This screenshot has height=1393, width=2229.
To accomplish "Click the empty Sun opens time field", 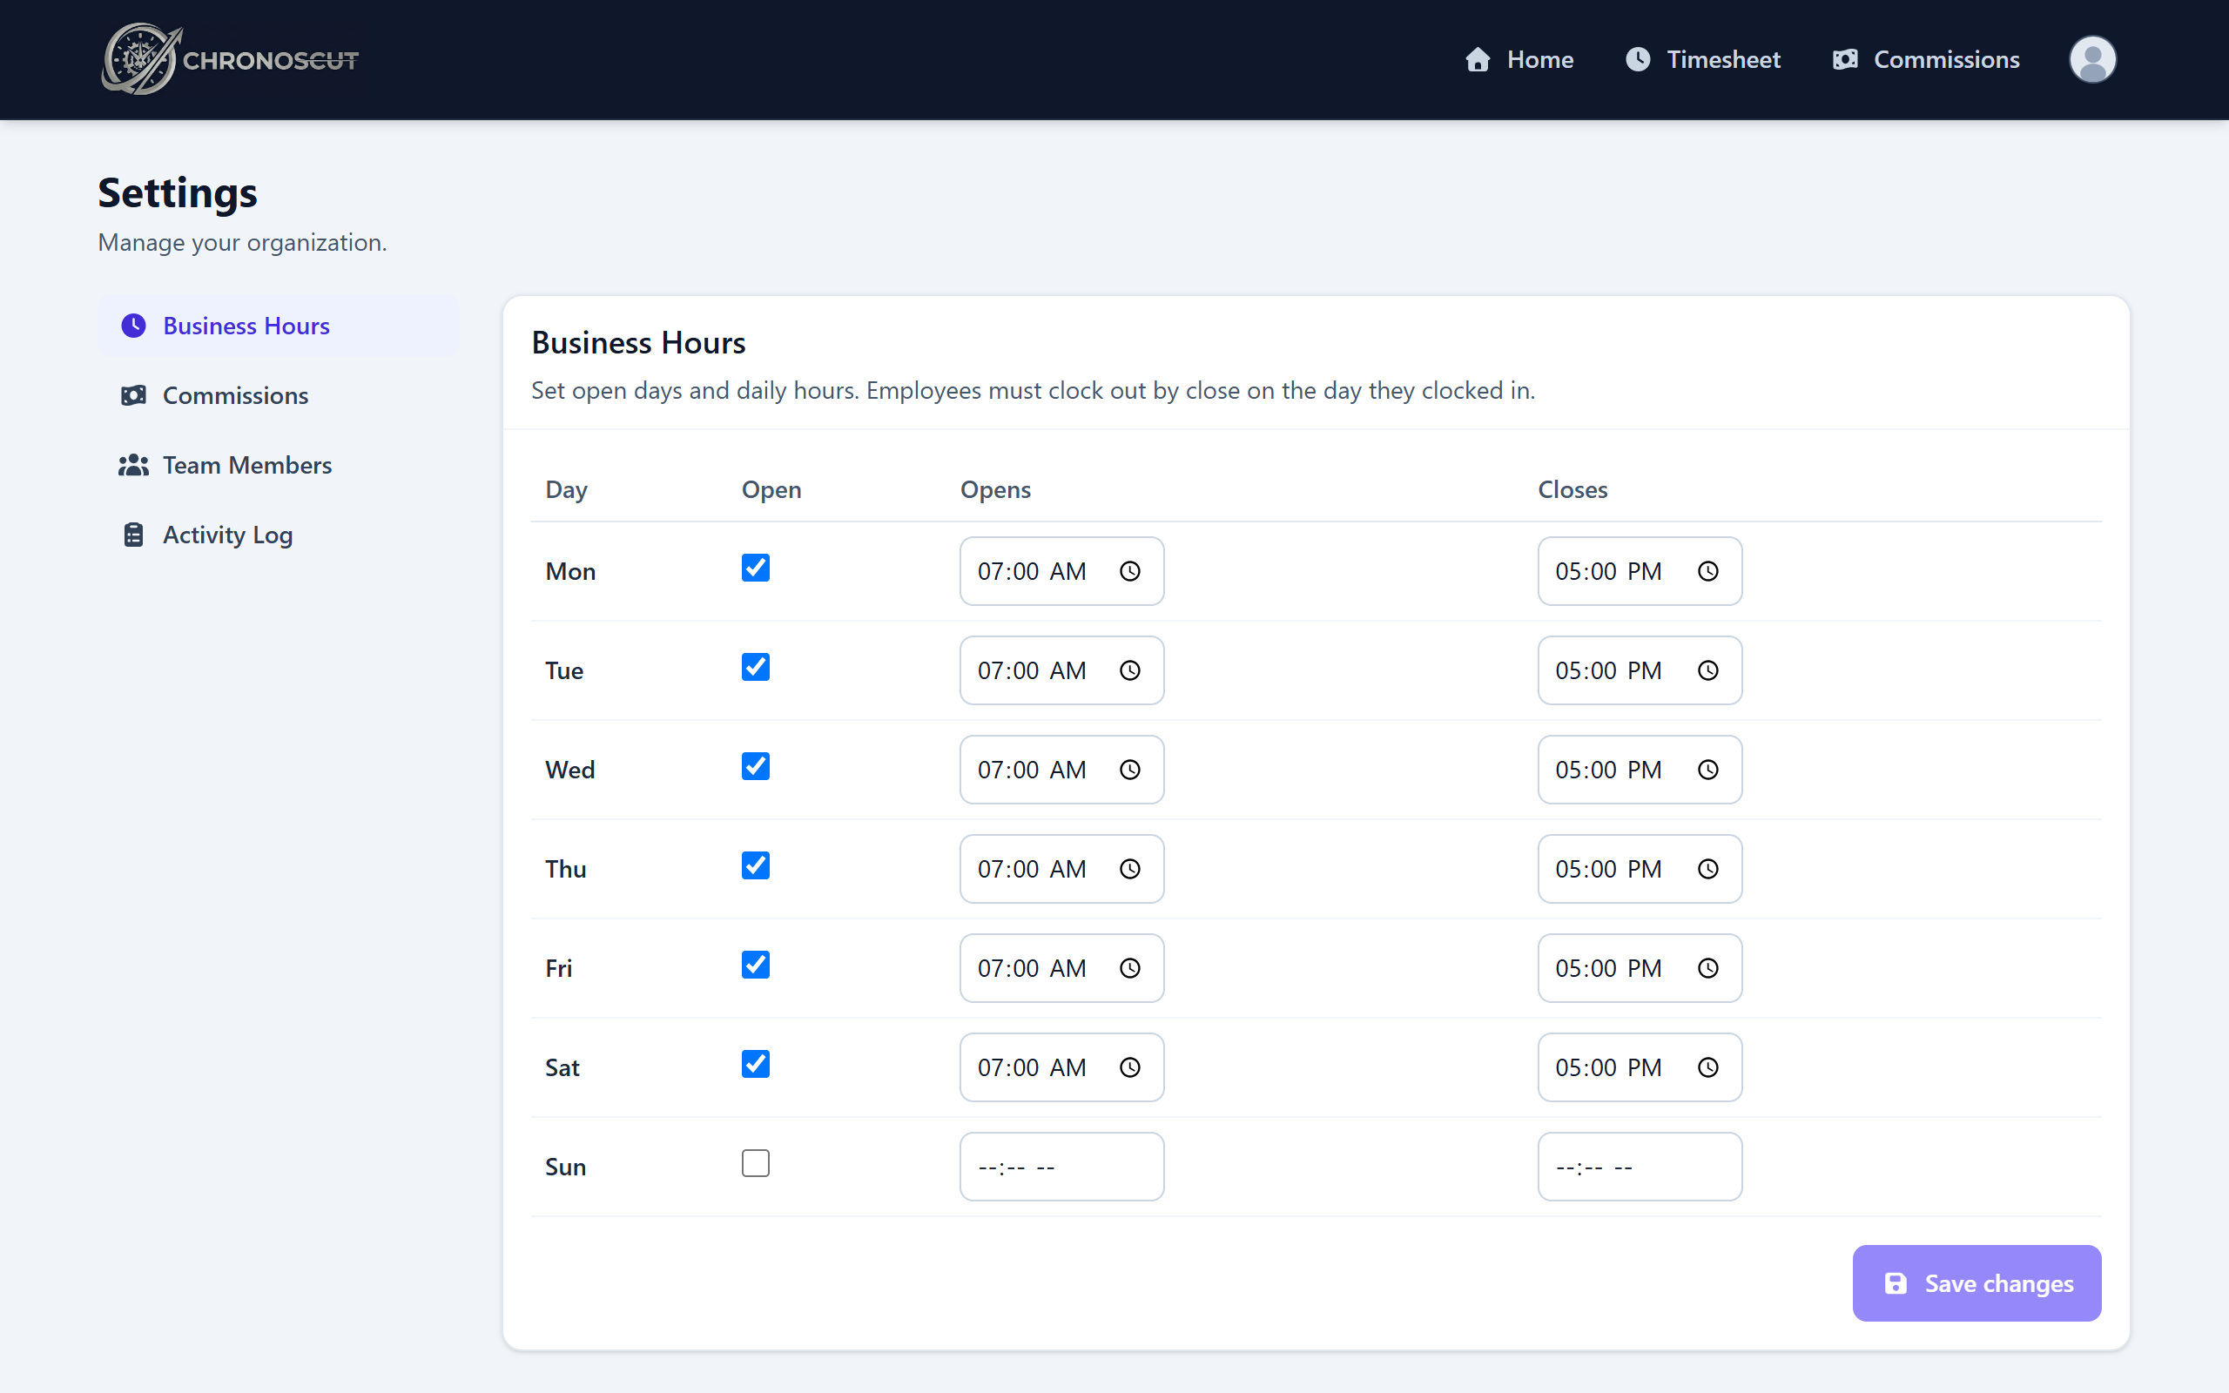I will pyautogui.click(x=1062, y=1167).
